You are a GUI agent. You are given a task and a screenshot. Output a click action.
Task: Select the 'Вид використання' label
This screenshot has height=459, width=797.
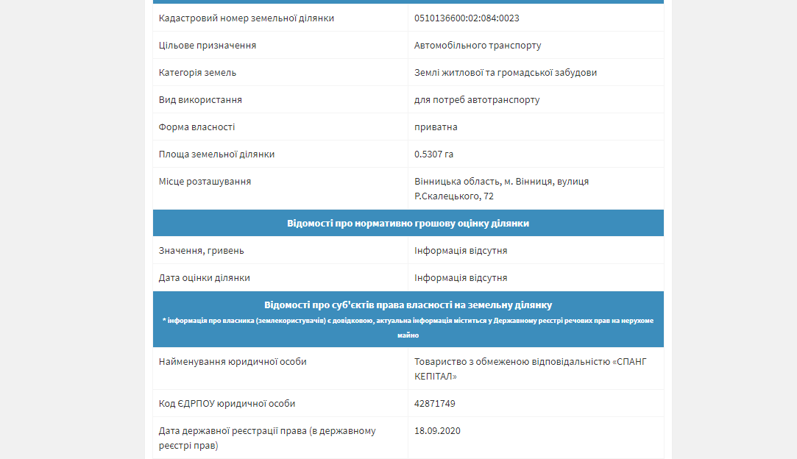coord(200,100)
